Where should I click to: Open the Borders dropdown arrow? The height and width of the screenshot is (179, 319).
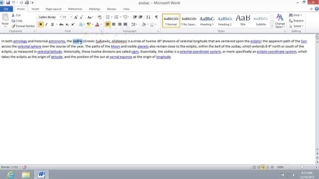(156, 24)
